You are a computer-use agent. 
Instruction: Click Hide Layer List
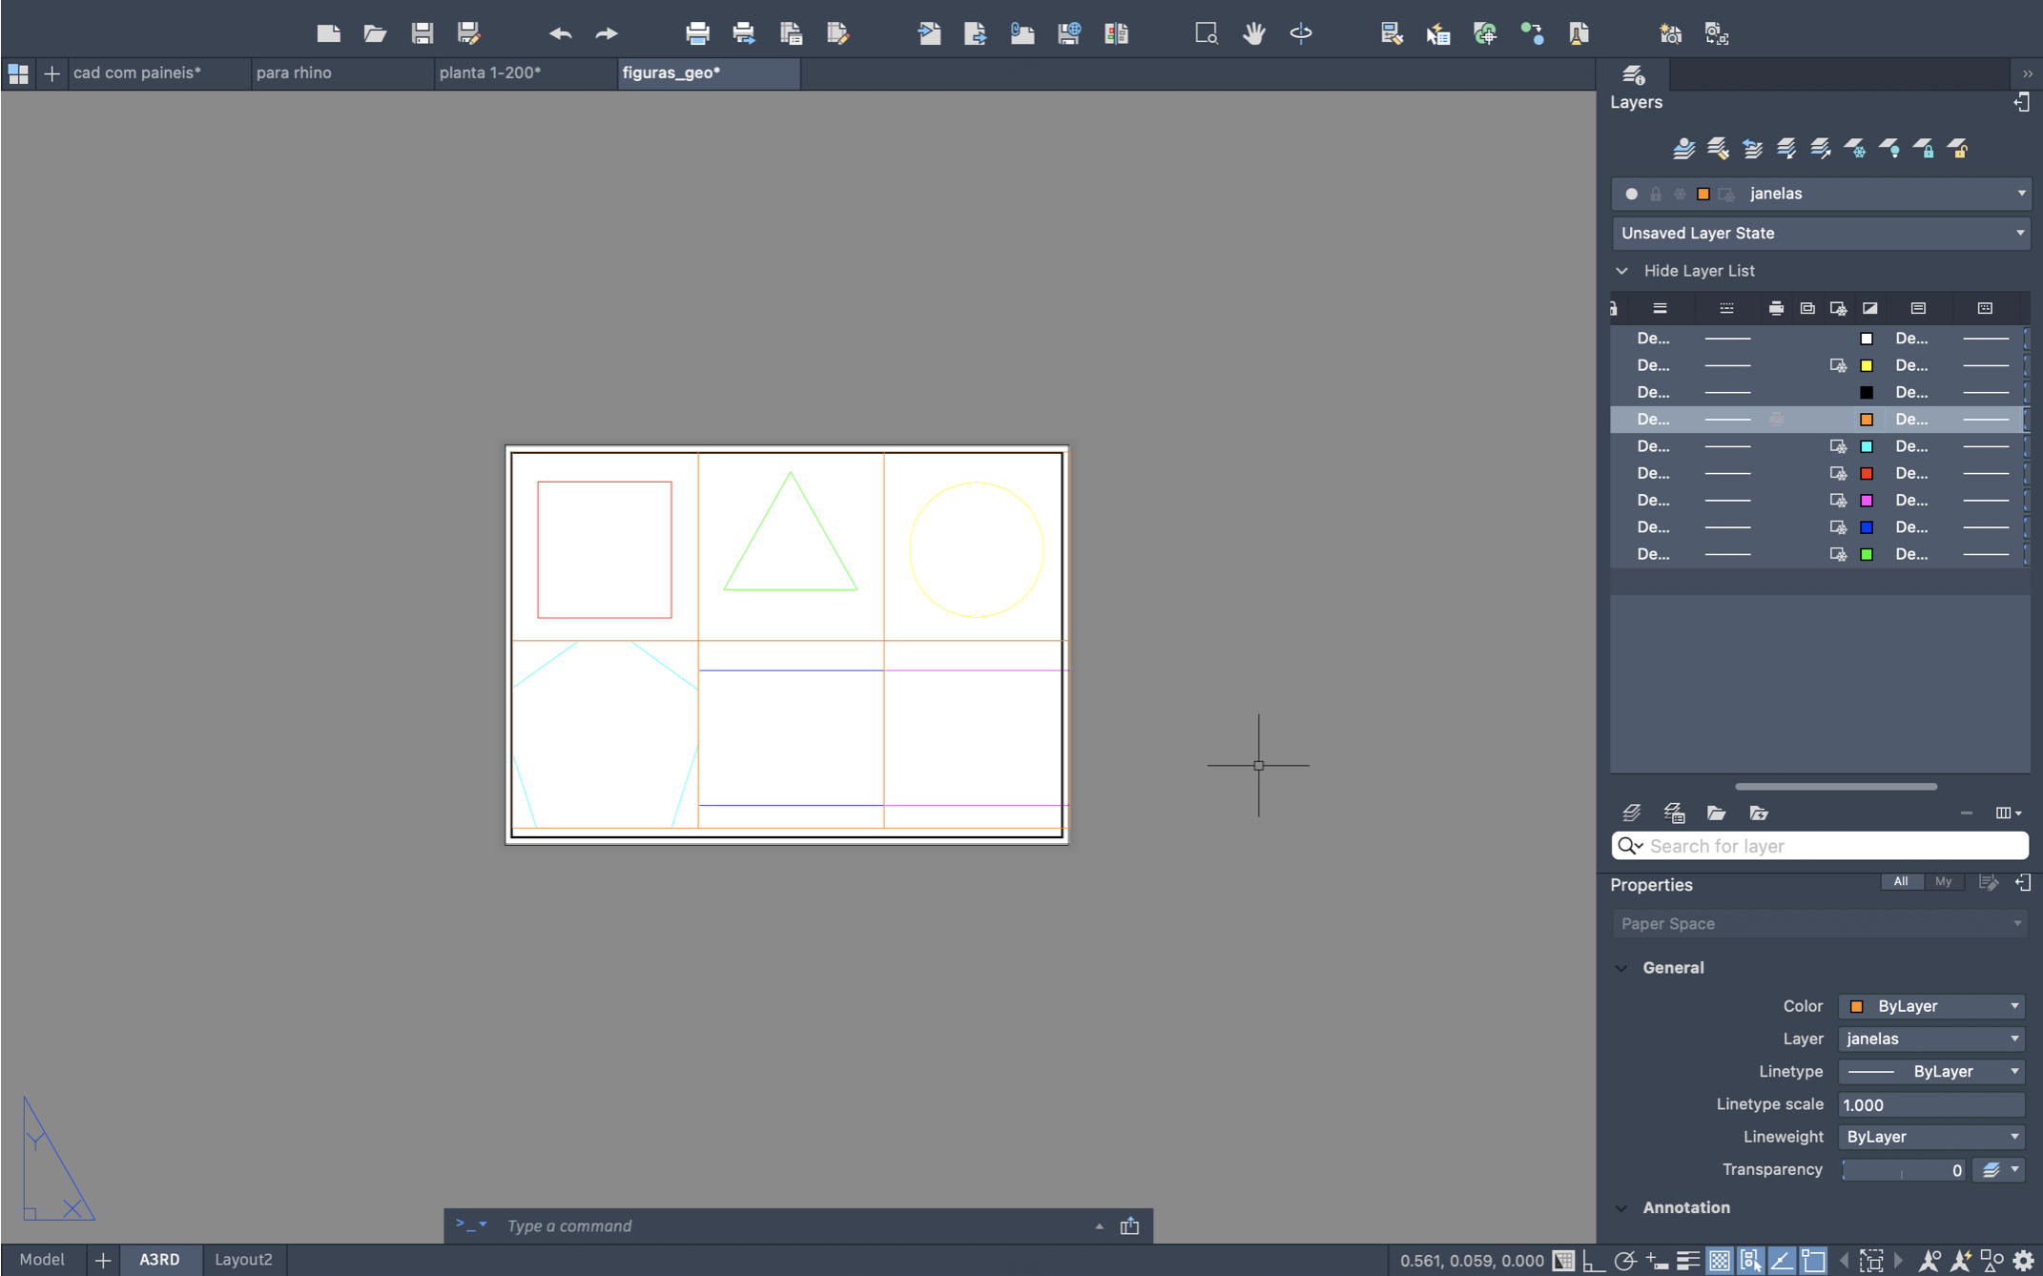(1698, 271)
